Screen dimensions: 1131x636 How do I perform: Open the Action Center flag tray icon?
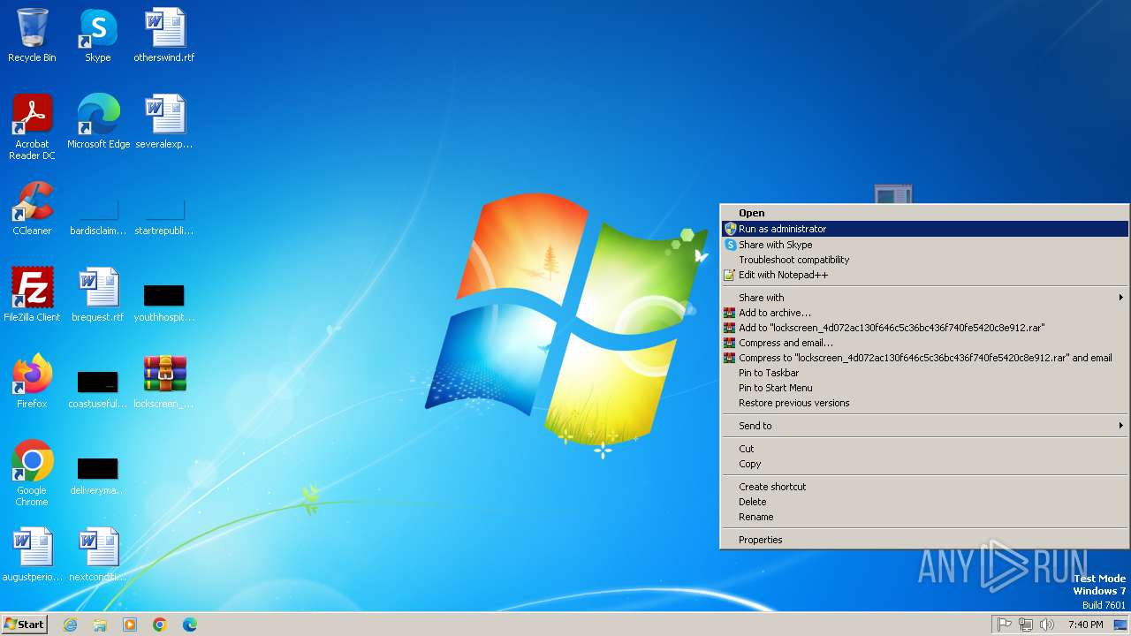[x=1005, y=625]
